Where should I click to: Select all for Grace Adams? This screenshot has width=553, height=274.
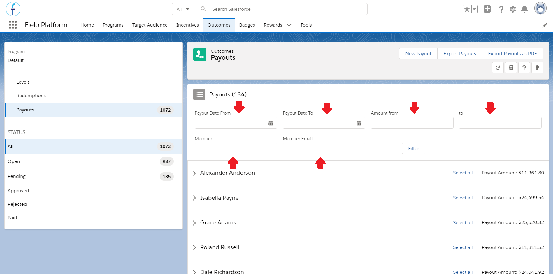tap(463, 223)
